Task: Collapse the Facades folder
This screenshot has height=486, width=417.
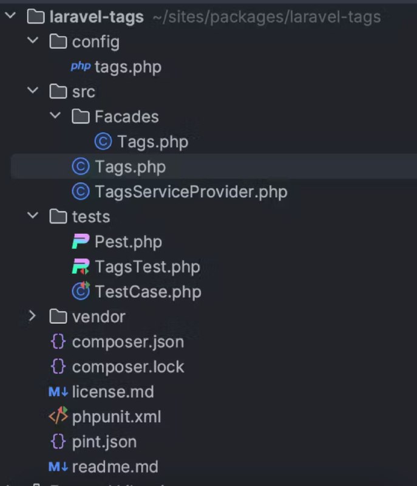Action: (x=55, y=115)
